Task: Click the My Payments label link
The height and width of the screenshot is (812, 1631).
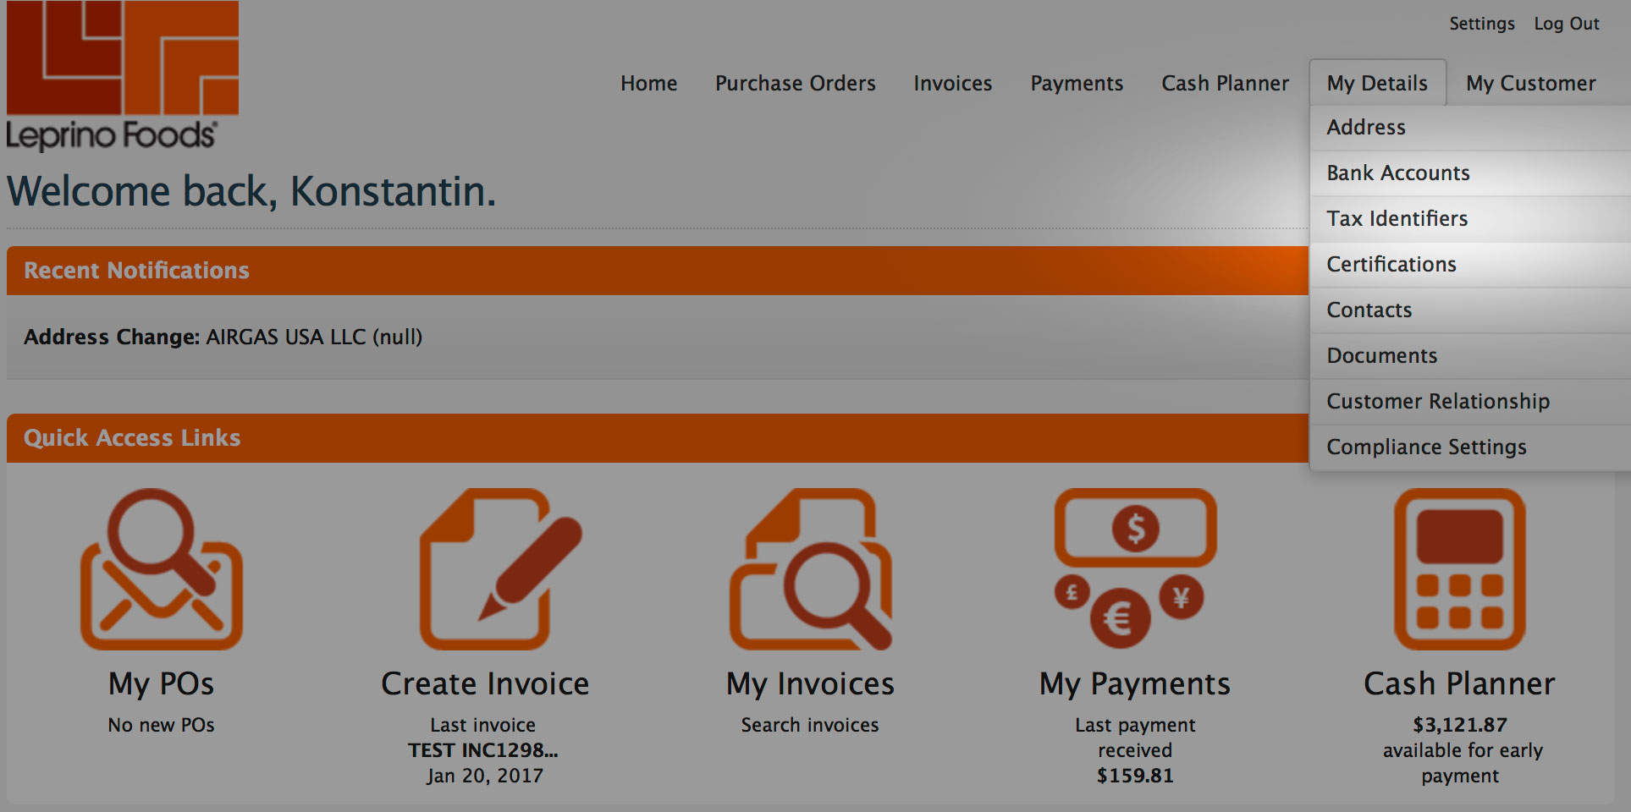Action: tap(1135, 683)
